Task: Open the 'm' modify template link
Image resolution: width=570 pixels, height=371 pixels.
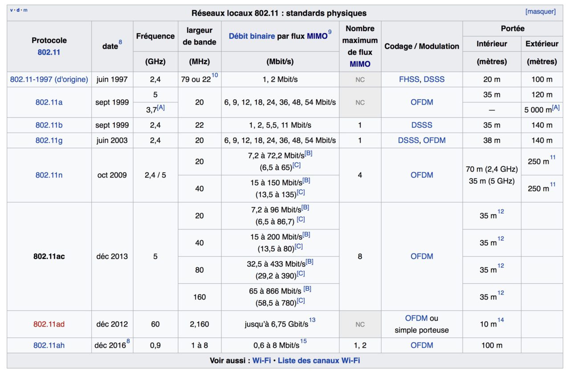Action: click(x=25, y=10)
